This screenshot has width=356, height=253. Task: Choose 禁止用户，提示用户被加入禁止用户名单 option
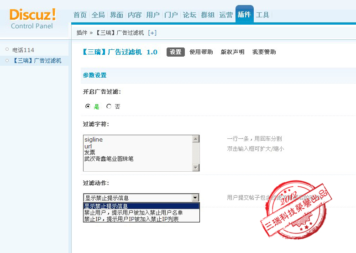(x=141, y=212)
